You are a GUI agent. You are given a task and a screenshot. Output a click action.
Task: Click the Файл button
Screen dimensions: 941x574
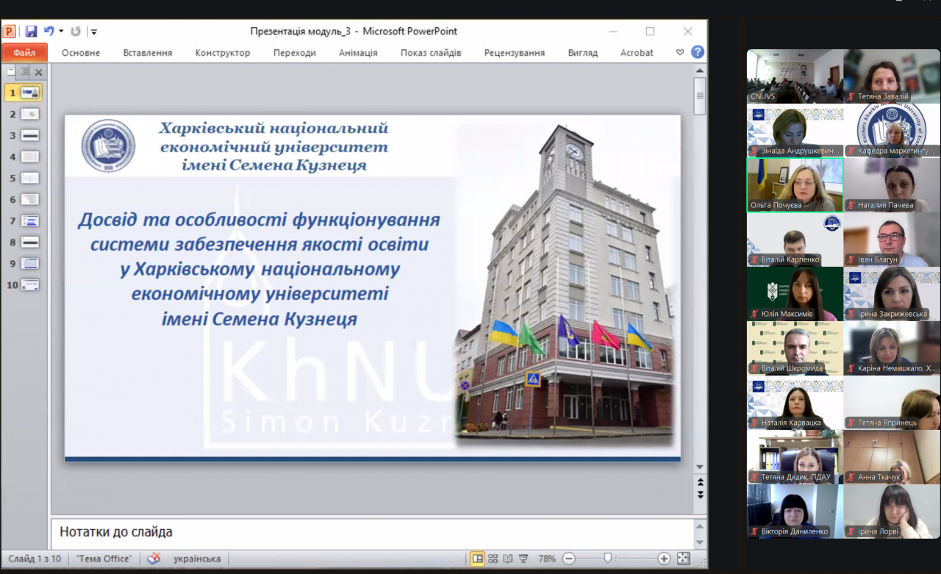click(x=24, y=53)
